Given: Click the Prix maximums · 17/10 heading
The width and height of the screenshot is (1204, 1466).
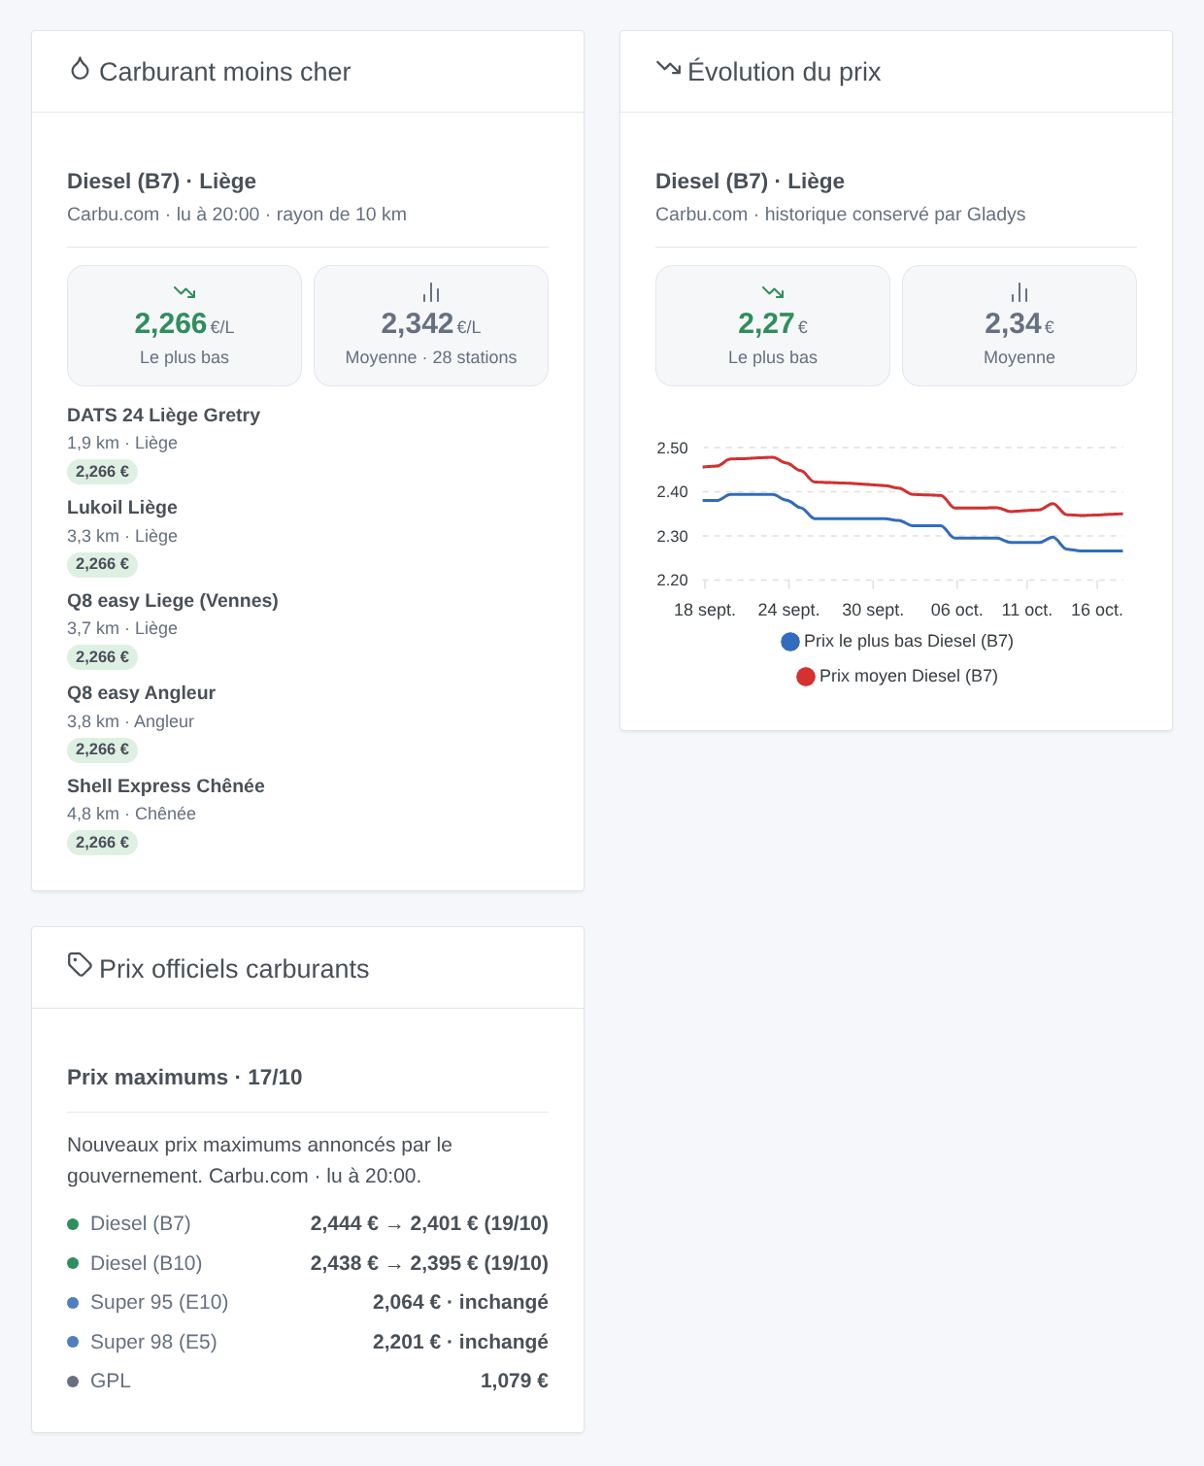Looking at the screenshot, I should (x=184, y=1077).
